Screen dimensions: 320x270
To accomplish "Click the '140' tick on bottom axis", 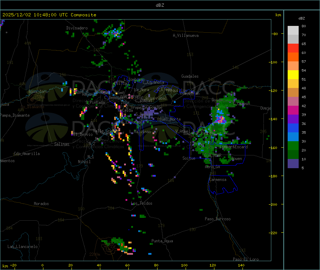I will (x=241, y=265).
